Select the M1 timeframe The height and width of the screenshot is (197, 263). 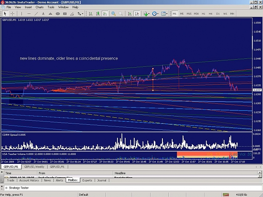click(x=175, y=14)
